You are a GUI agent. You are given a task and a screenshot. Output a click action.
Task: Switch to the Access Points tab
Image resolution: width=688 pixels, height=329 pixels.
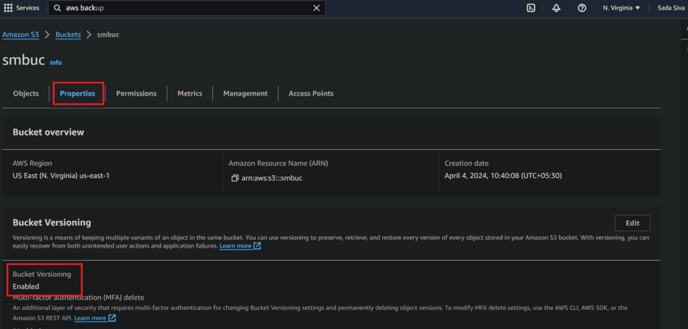(311, 93)
